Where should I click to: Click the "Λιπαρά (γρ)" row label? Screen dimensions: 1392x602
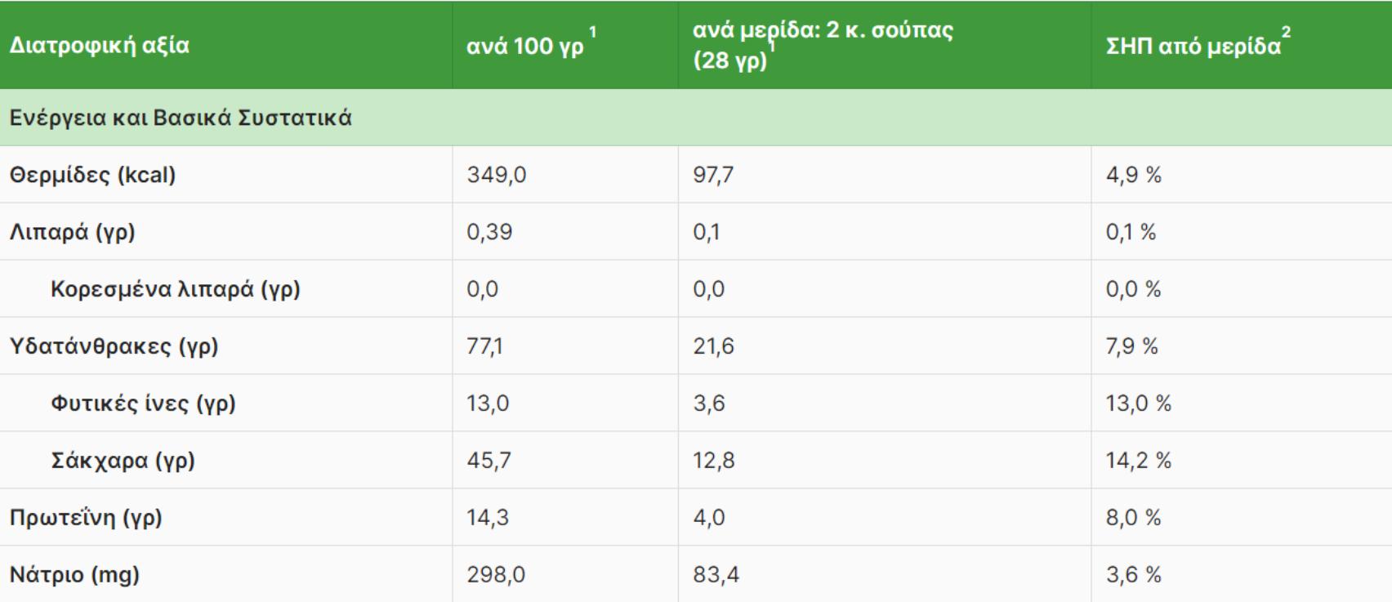[x=72, y=232]
